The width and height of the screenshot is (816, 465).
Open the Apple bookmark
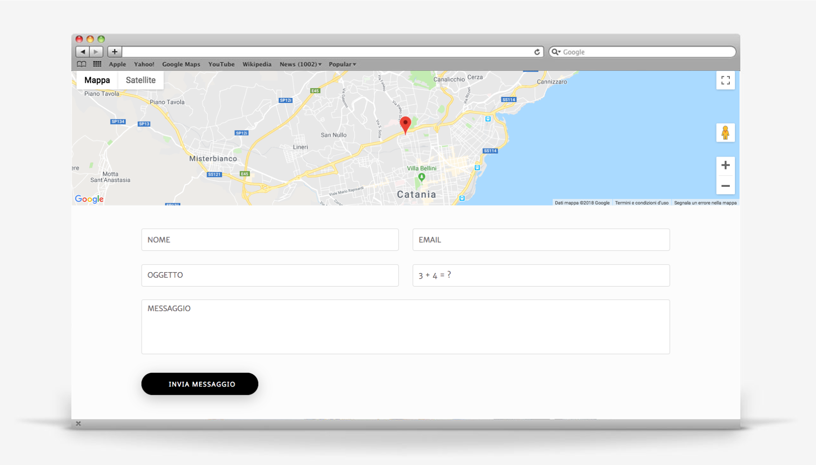[117, 64]
